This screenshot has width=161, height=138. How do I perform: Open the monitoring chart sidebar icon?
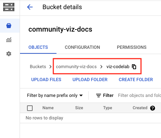click(x=9, y=40)
